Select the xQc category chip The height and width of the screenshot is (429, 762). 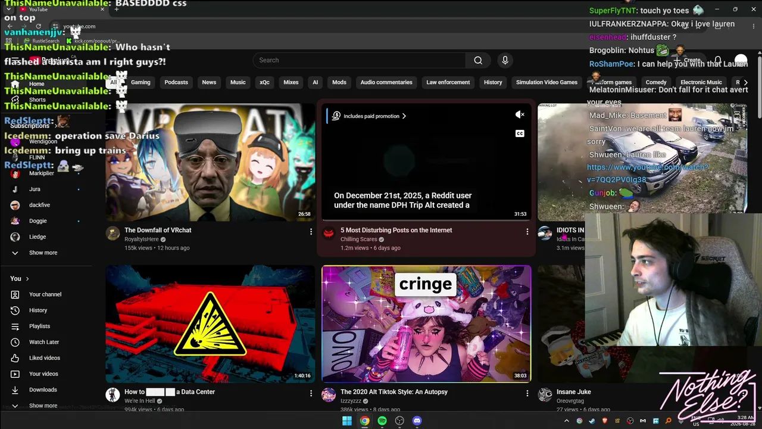pyautogui.click(x=265, y=82)
